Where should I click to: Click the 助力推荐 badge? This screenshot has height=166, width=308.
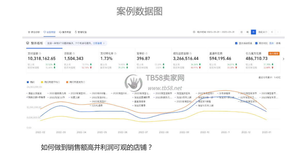click(274, 54)
